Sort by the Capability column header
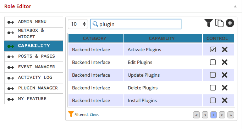The height and width of the screenshot is (129, 242). point(163,38)
